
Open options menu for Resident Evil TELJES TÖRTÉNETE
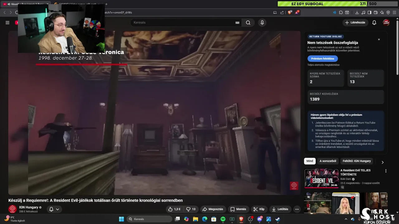[386, 171]
